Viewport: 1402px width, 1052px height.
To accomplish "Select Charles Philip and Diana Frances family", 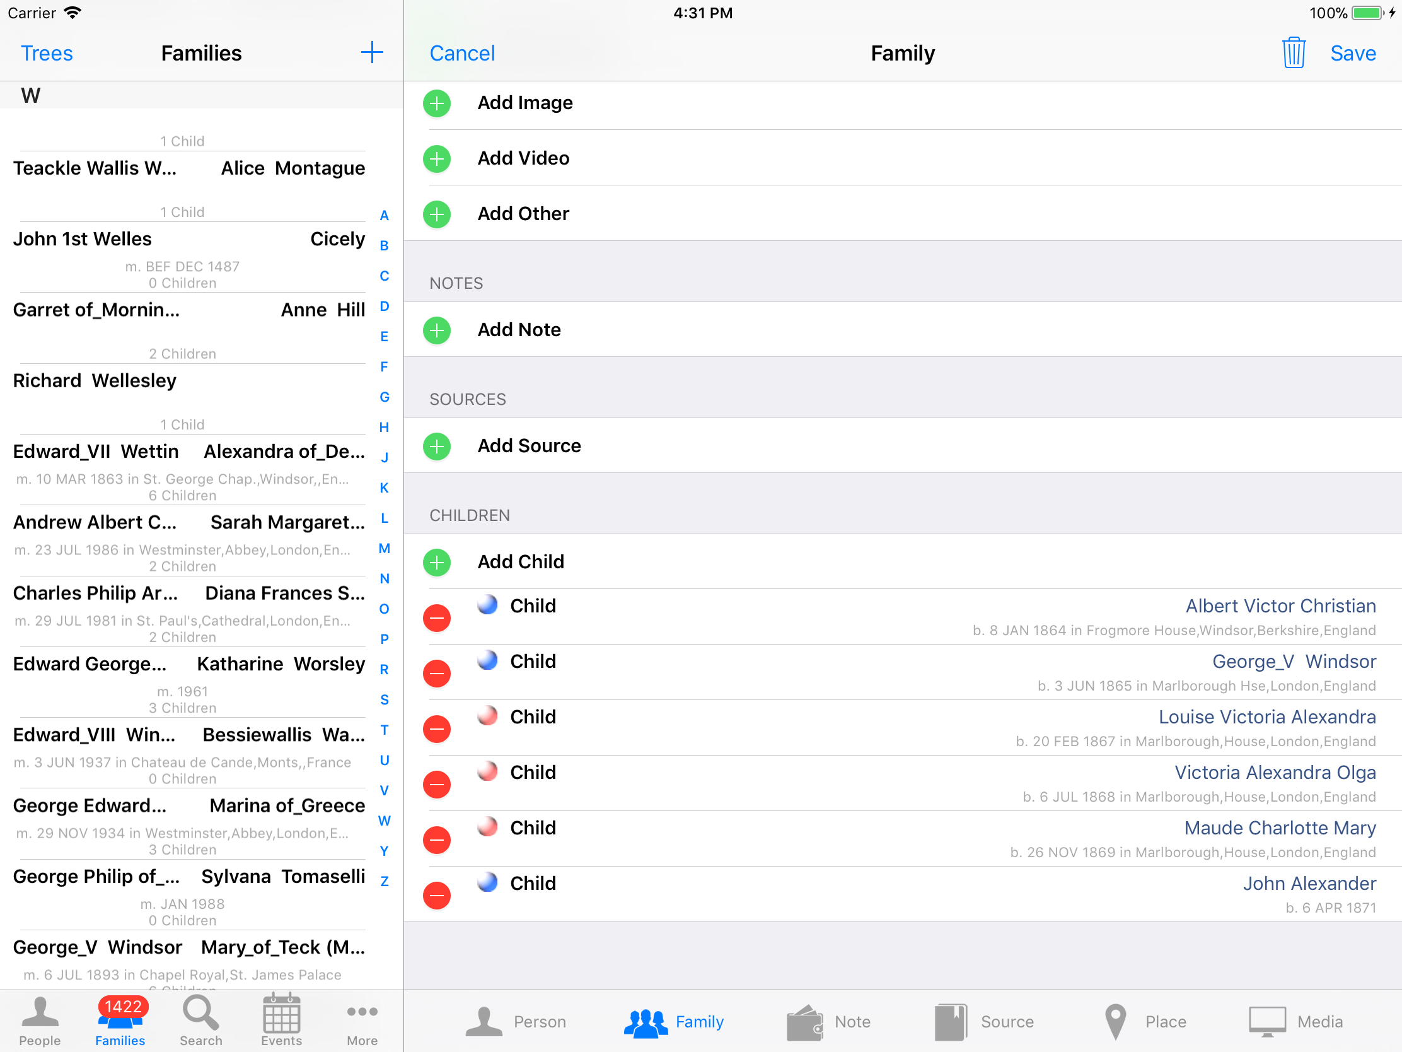I will click(x=189, y=593).
